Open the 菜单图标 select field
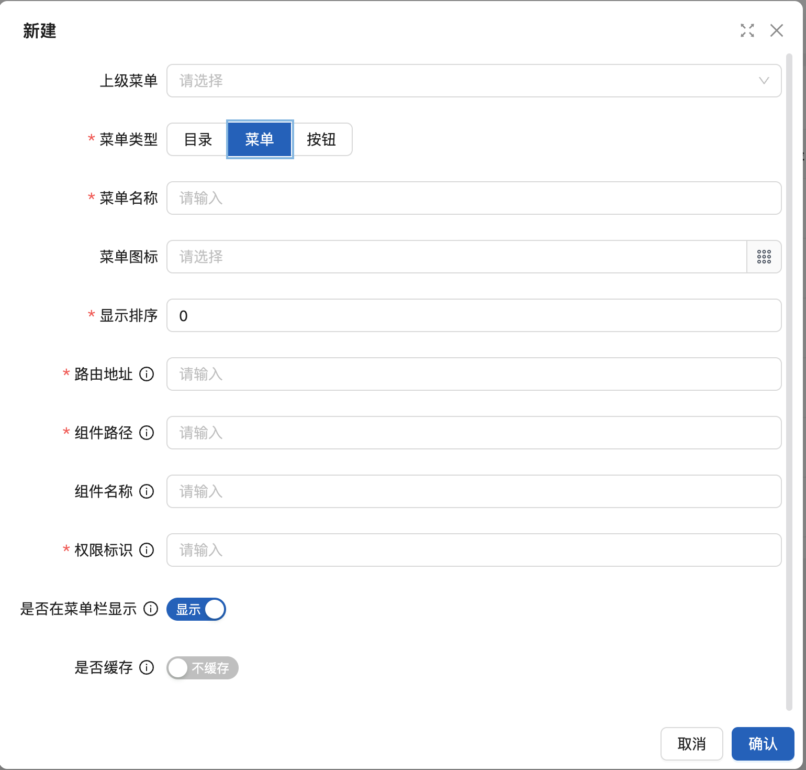Viewport: 806px width, 770px height. (456, 257)
